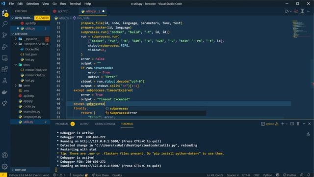Show errors and warnings count in status bar

(59, 175)
